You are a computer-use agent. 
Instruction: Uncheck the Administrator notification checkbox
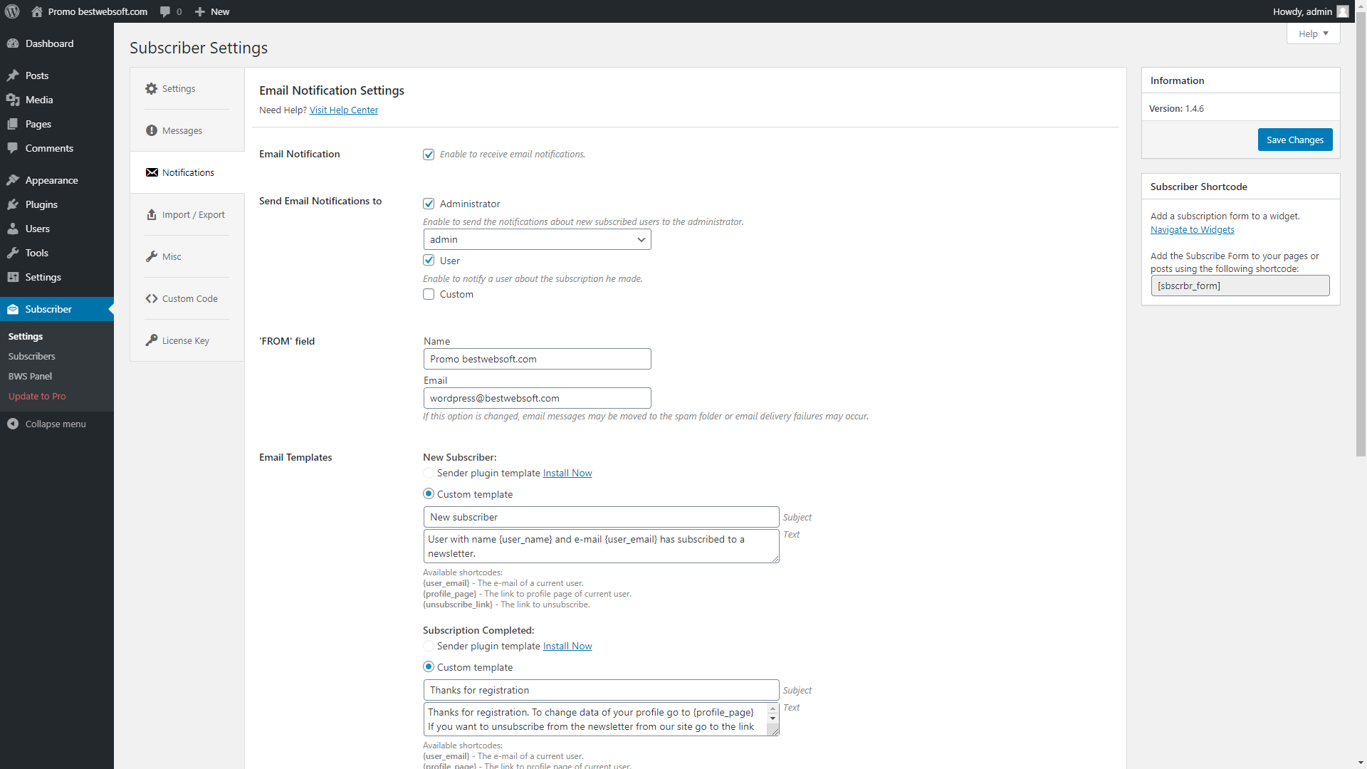pyautogui.click(x=429, y=204)
